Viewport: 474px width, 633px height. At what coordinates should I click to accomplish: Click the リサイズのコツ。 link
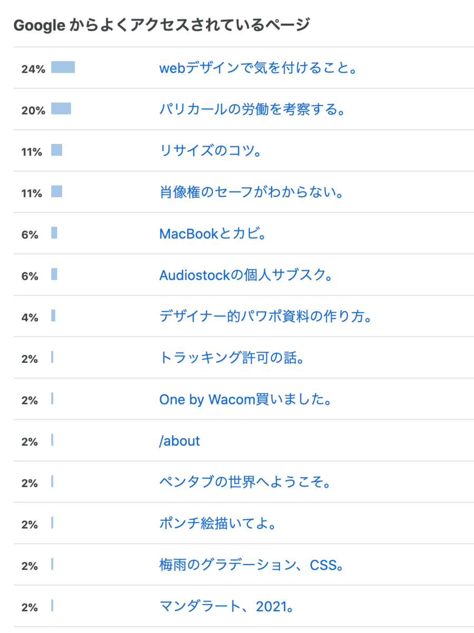pyautogui.click(x=211, y=151)
